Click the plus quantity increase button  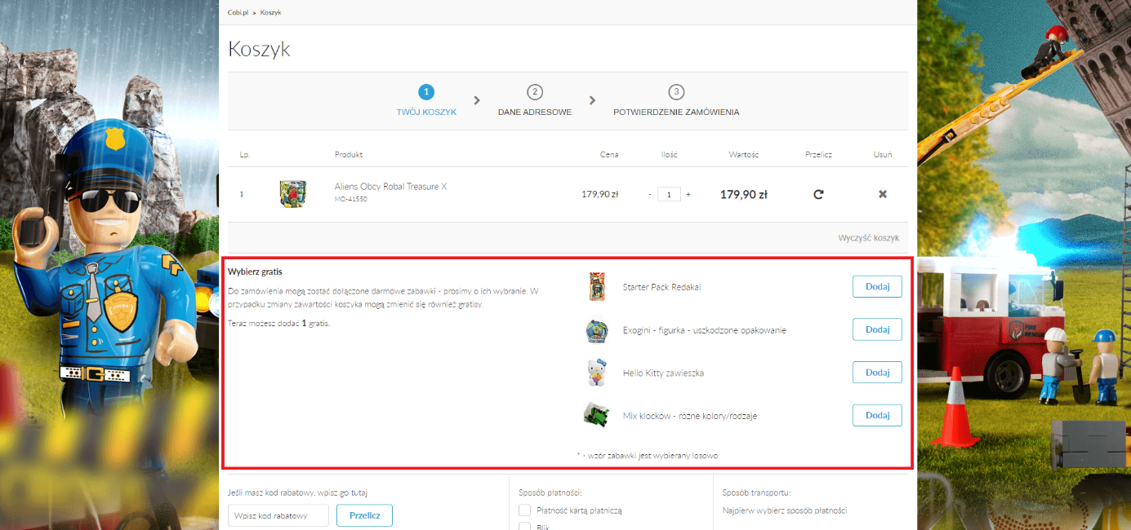tap(688, 195)
